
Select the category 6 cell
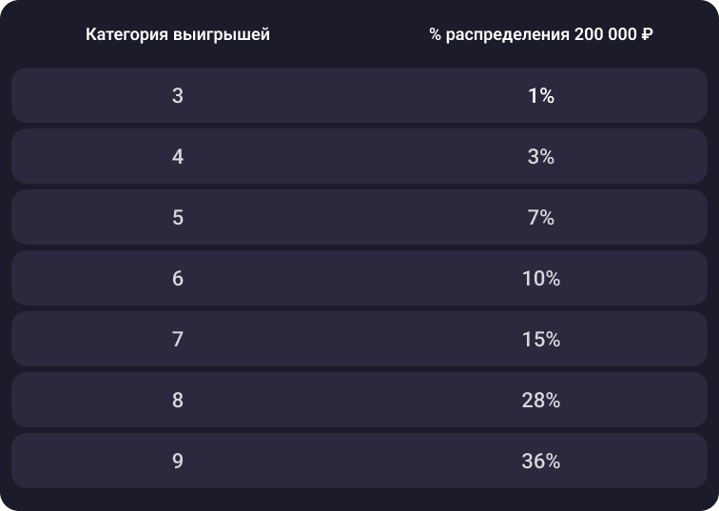pos(178,279)
